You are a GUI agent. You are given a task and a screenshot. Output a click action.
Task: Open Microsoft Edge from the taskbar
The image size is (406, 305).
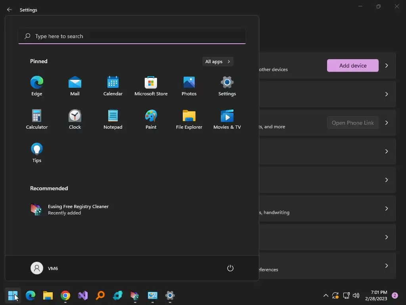(30, 295)
